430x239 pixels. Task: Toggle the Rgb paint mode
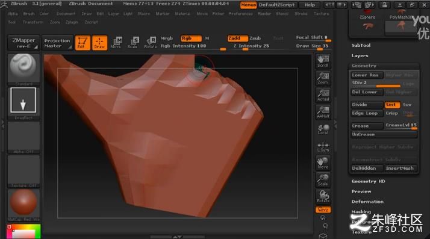coord(191,39)
